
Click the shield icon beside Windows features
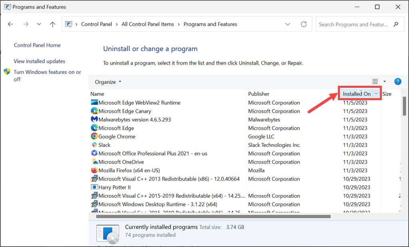point(7,72)
